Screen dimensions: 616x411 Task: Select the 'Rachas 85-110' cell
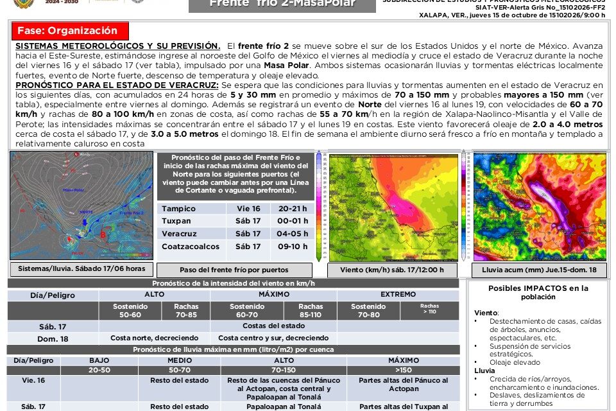pyautogui.click(x=311, y=311)
